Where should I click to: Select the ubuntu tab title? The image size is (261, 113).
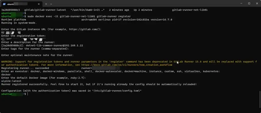pyautogui.click(x=17, y=4)
